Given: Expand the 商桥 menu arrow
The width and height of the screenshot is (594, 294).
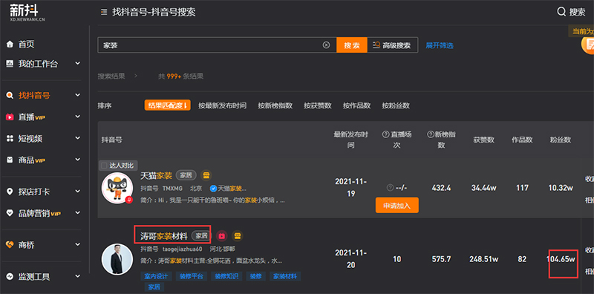Looking at the screenshot, I should (x=78, y=244).
